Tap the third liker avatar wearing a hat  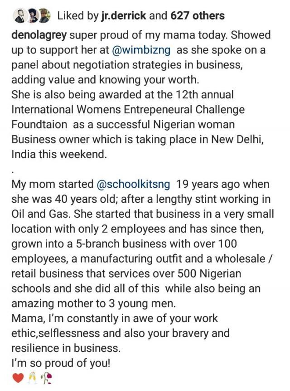44,16
